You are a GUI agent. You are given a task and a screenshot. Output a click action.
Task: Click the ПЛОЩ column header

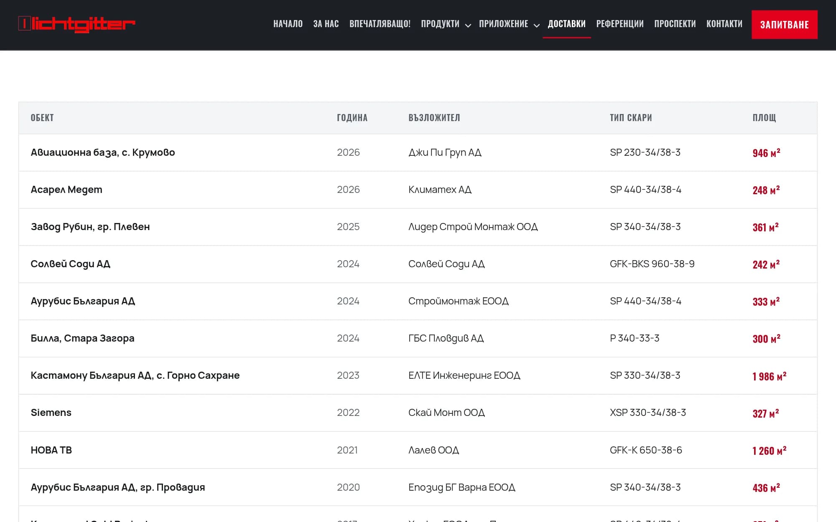(764, 118)
